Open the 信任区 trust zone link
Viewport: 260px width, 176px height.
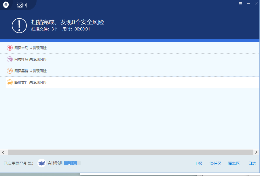coord(215,163)
